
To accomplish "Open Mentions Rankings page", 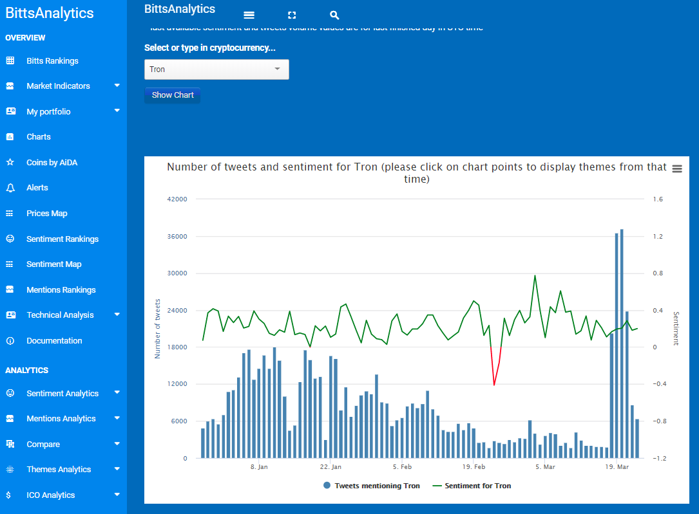I will point(61,289).
